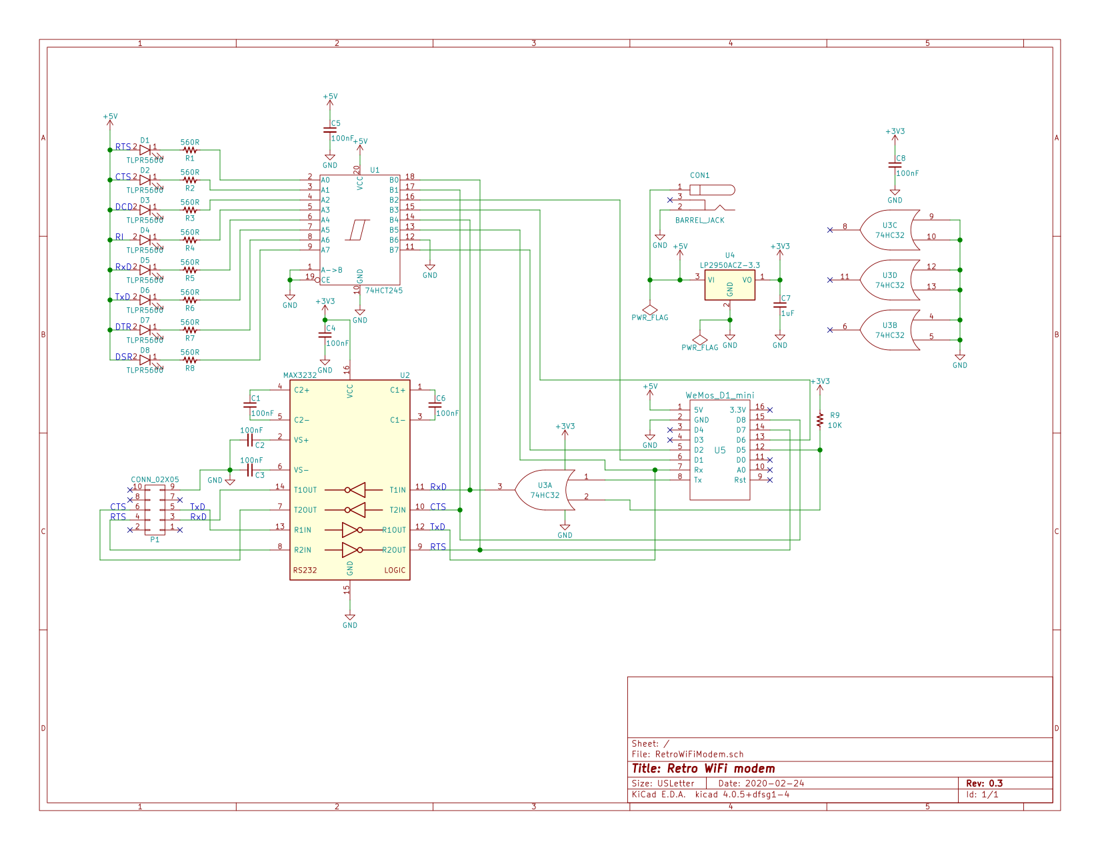Click the C6 capacitor symbol
Viewport: 1100px width, 850px height.
point(435,405)
